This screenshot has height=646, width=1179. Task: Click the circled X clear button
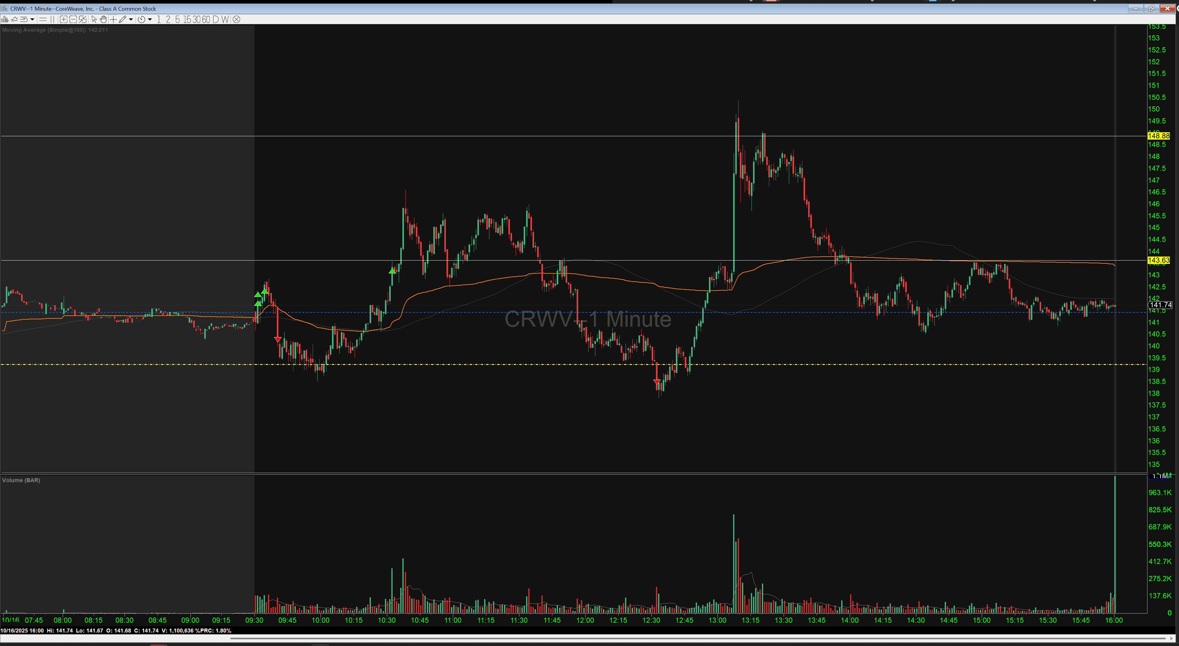tap(236, 19)
